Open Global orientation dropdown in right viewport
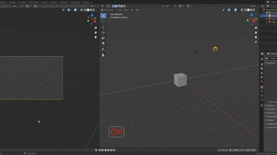This screenshot has height=155, width=277. (167, 6)
